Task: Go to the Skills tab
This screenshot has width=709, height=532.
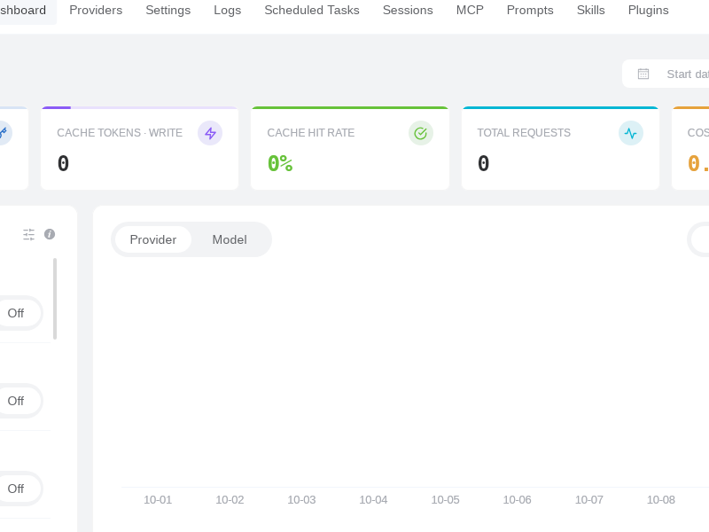Action: coord(590,10)
